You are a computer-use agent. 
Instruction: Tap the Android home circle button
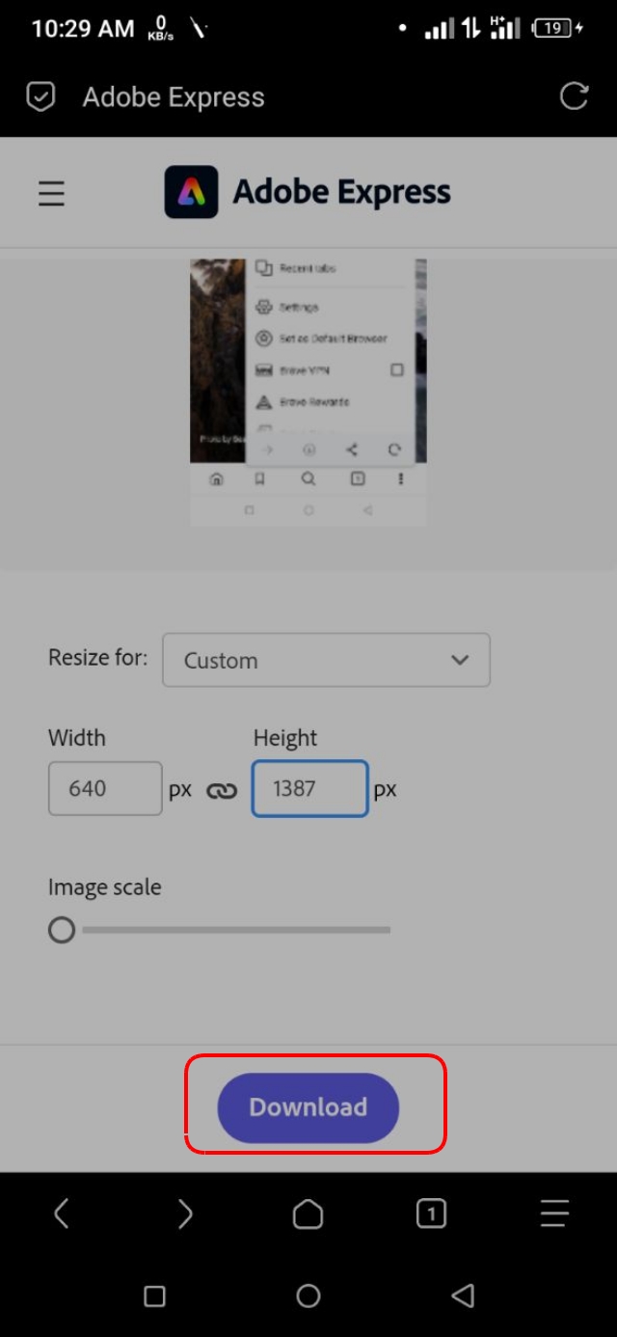pos(308,1296)
